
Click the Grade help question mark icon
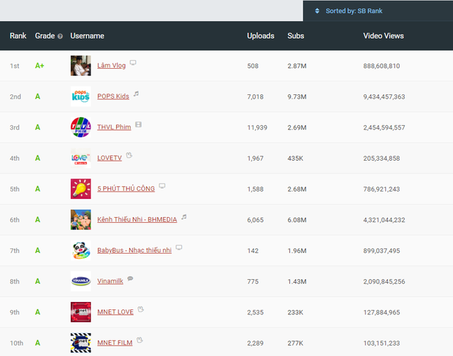tap(60, 37)
